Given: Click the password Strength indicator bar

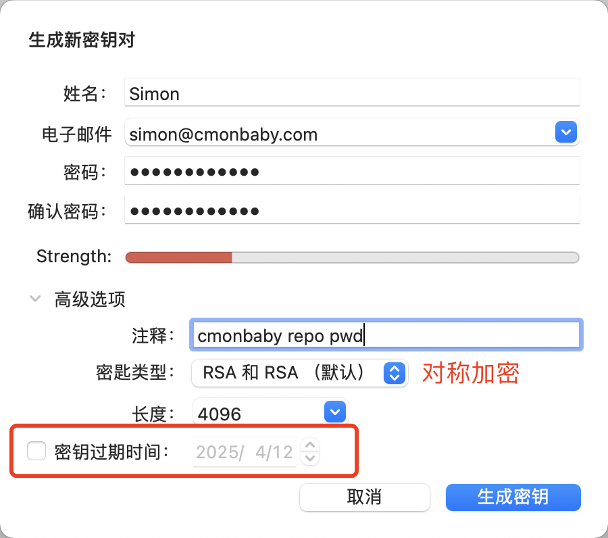Looking at the screenshot, I should click(x=352, y=257).
